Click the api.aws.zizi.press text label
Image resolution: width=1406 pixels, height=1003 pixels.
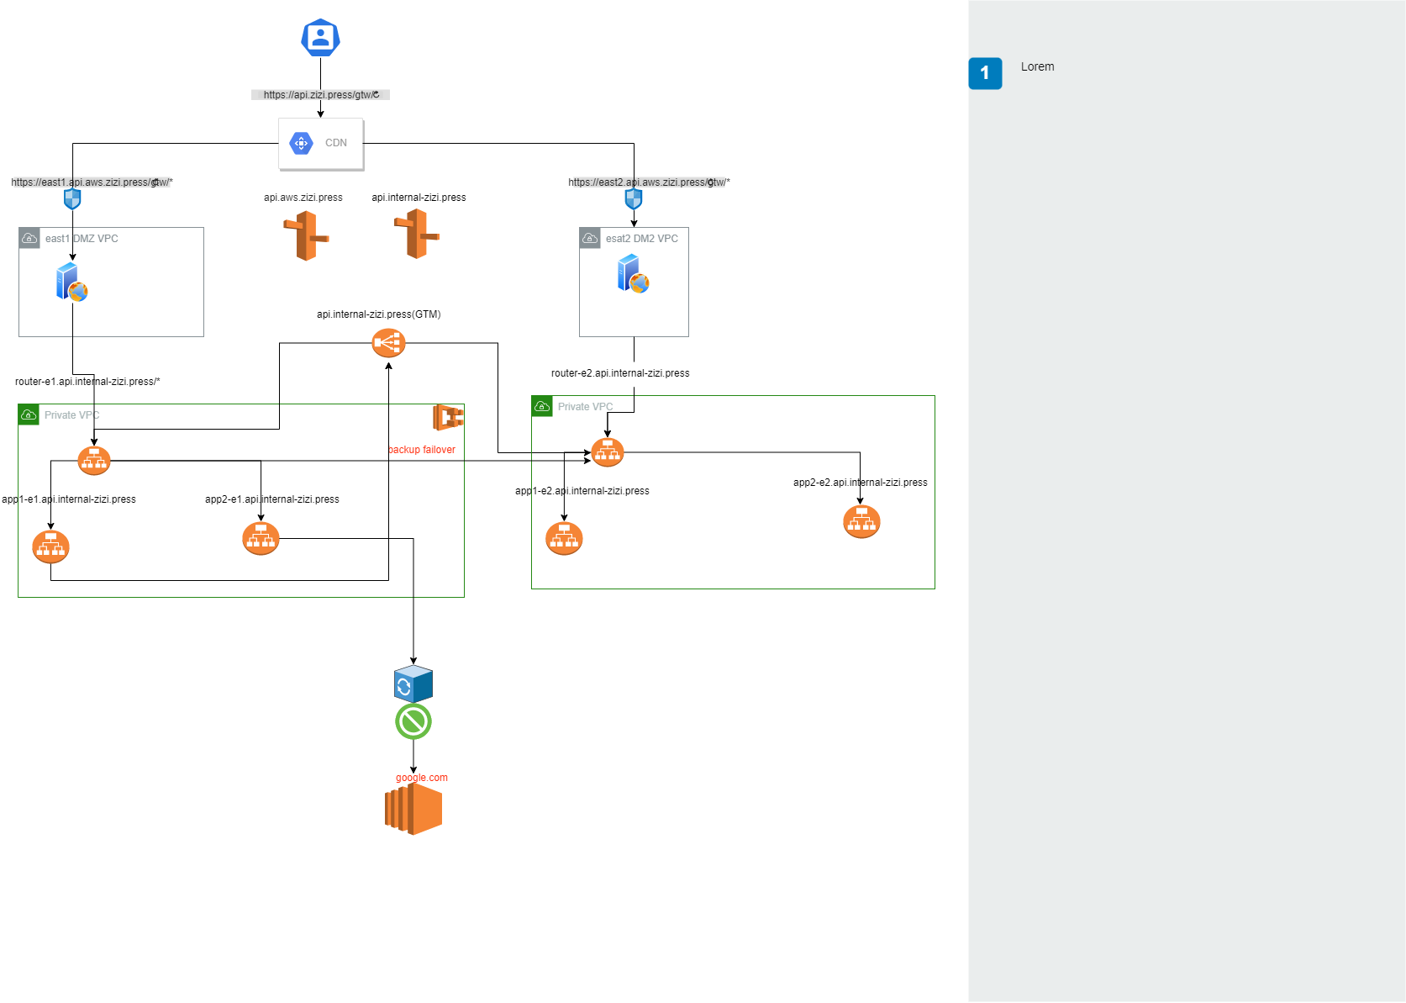tap(303, 198)
